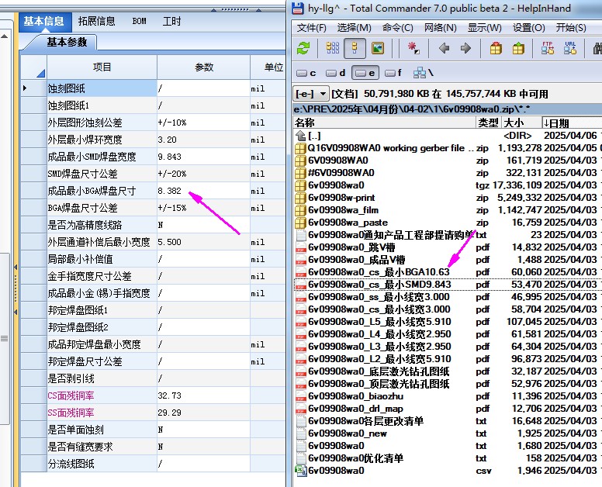Click the 是否为高精度线路 value N
The height and width of the screenshot is (487, 602).
tap(203, 225)
